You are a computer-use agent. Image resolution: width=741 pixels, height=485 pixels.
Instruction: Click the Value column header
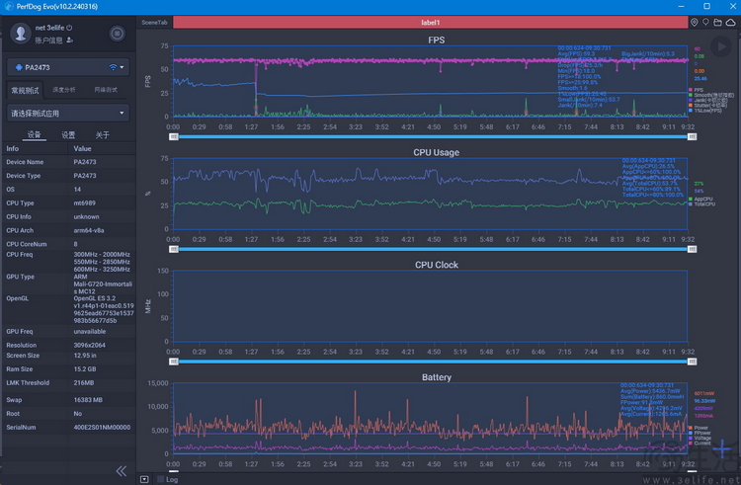(82, 149)
